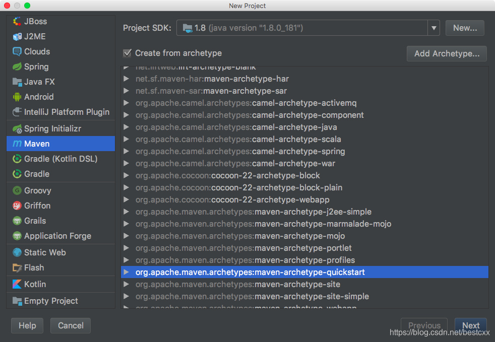Select cocoon-22-archetype-block archetype row
The width and height of the screenshot is (495, 342).
coord(304,175)
